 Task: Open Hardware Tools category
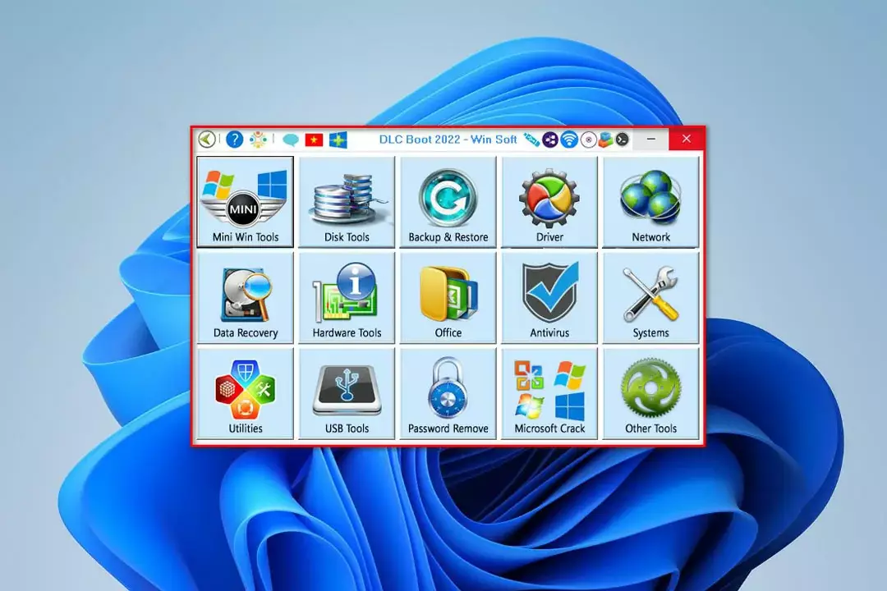tap(347, 298)
